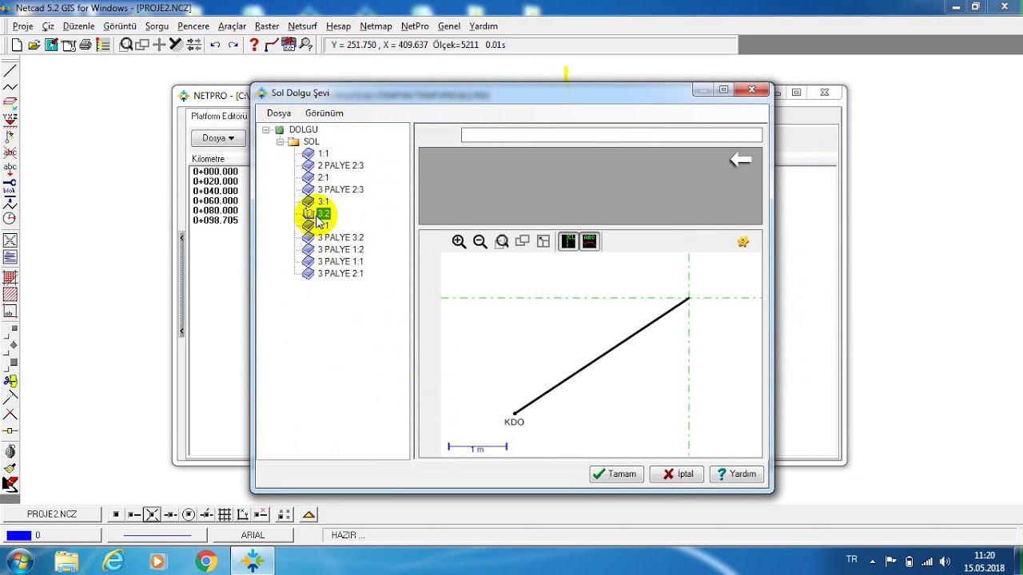Click the empty text field above gray panel

(x=611, y=136)
